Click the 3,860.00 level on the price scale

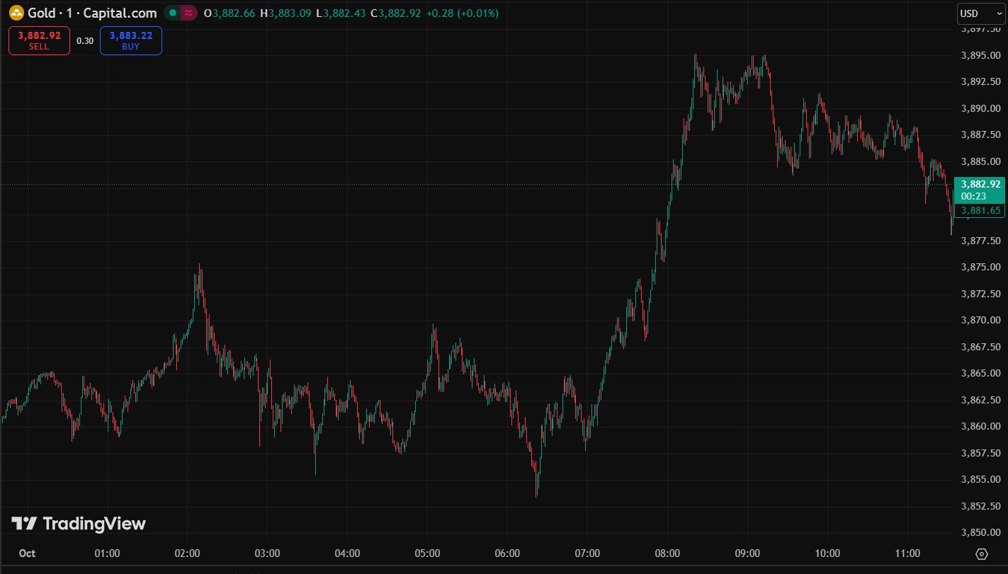pos(980,426)
